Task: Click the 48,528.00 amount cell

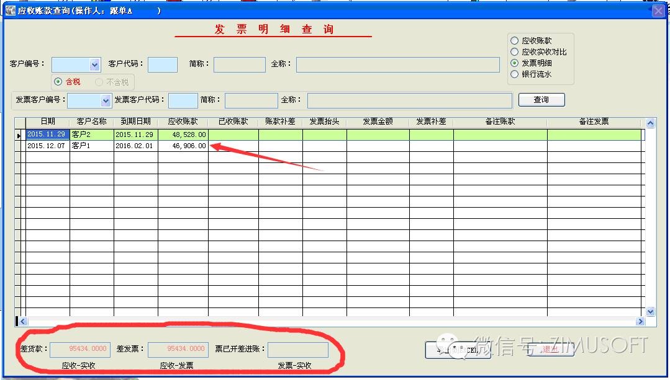Action: 183,135
